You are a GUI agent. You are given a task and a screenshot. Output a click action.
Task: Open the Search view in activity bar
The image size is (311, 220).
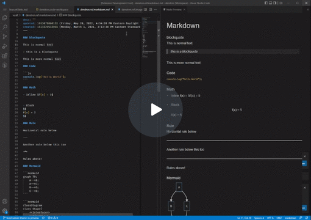(5, 27)
